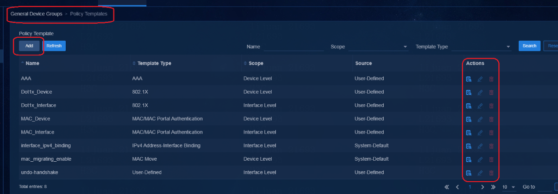Delete the Dot1x_Interface template
Image resolution: width=558 pixels, height=194 pixels.
[x=491, y=106]
